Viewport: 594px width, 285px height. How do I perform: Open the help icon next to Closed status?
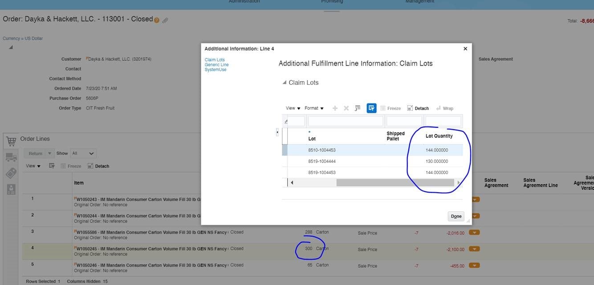pos(155,20)
